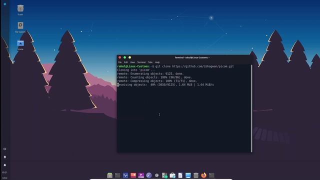Open the trash can icon in dock
Screen dimensions: 320x180
[x=196, y=175]
